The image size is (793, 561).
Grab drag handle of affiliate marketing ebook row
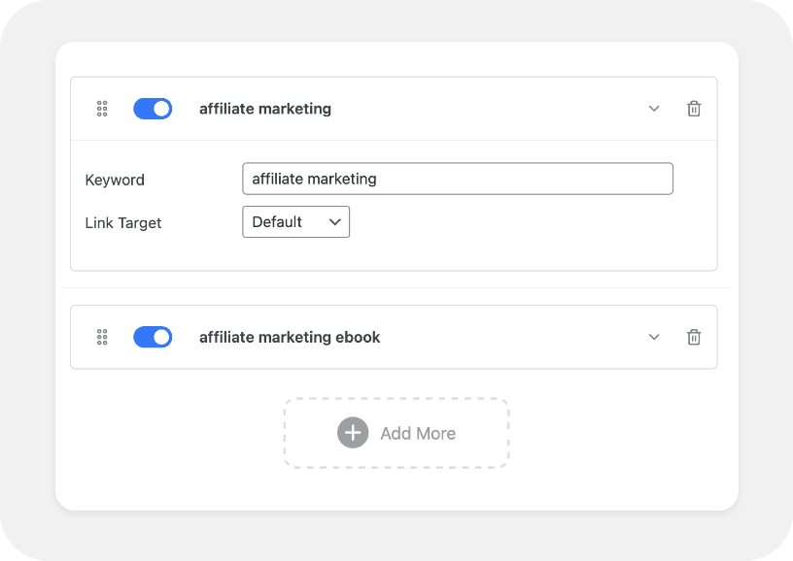pos(102,337)
